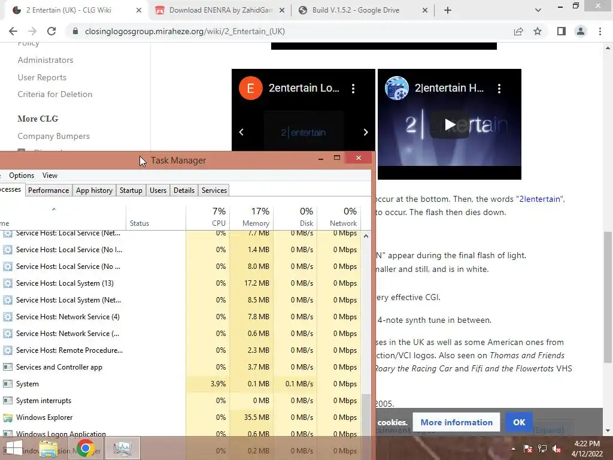Switch to Services tab
613x460 pixels.
(214, 190)
